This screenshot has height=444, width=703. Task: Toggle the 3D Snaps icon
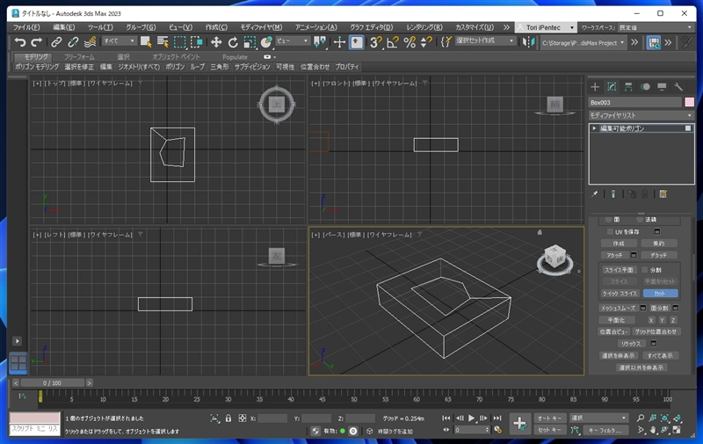[375, 42]
